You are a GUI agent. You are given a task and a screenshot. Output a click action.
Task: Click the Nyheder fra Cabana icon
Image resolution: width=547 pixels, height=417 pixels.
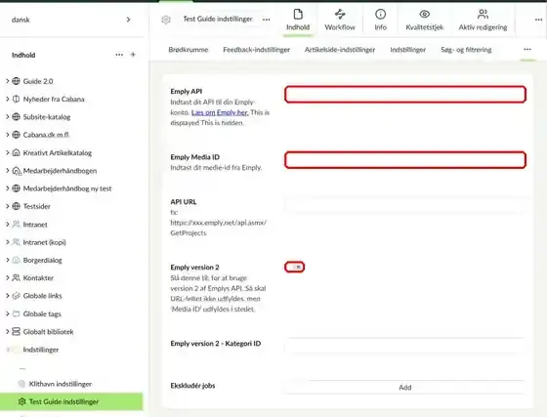click(16, 99)
